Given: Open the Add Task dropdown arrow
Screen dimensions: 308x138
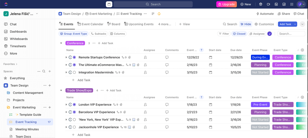Looking at the screenshot, I should coord(295,24).
